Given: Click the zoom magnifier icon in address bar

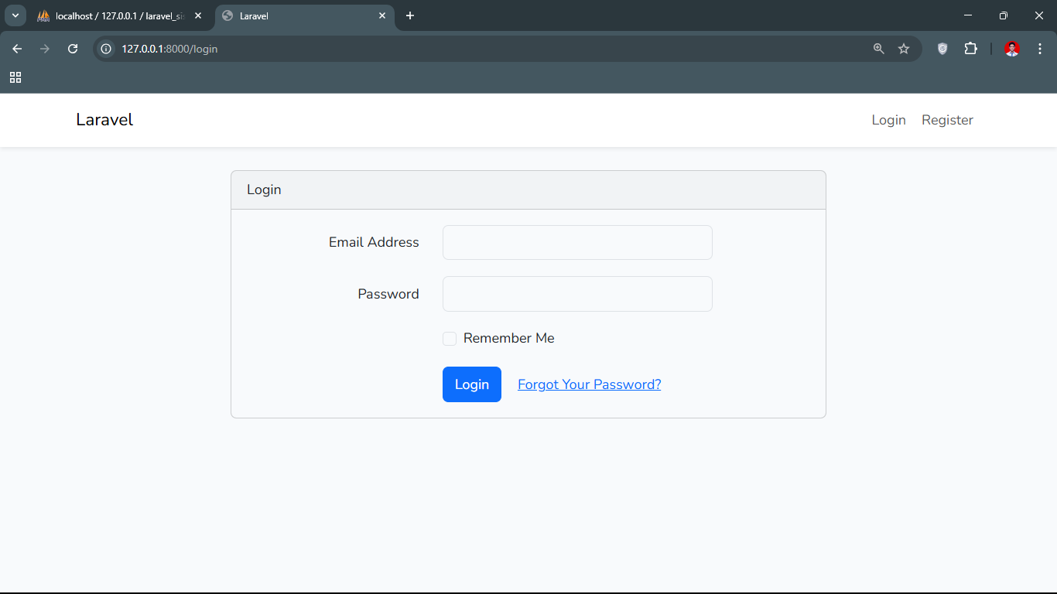Looking at the screenshot, I should 878,49.
